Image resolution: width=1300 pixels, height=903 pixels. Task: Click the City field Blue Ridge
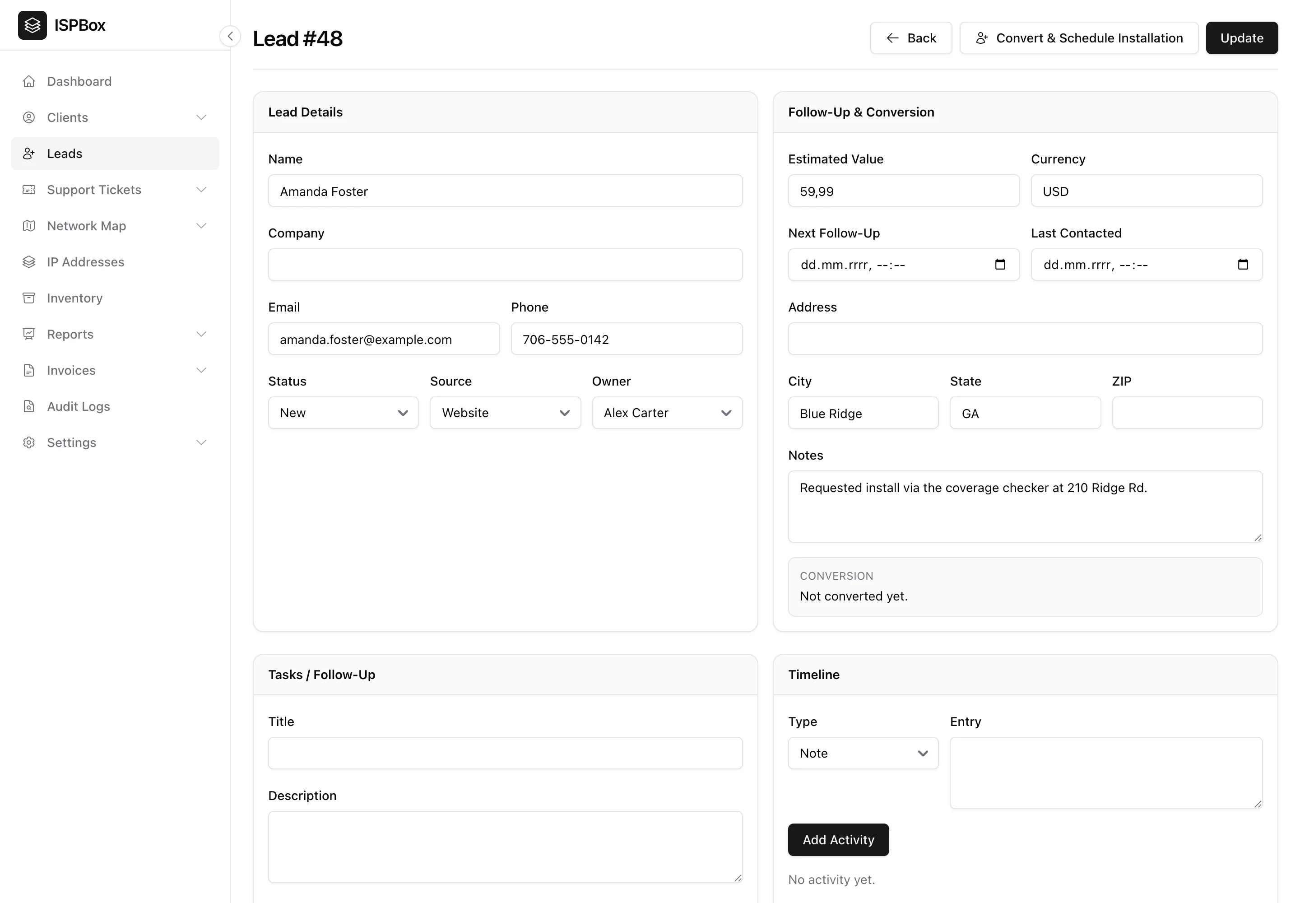pyautogui.click(x=863, y=413)
